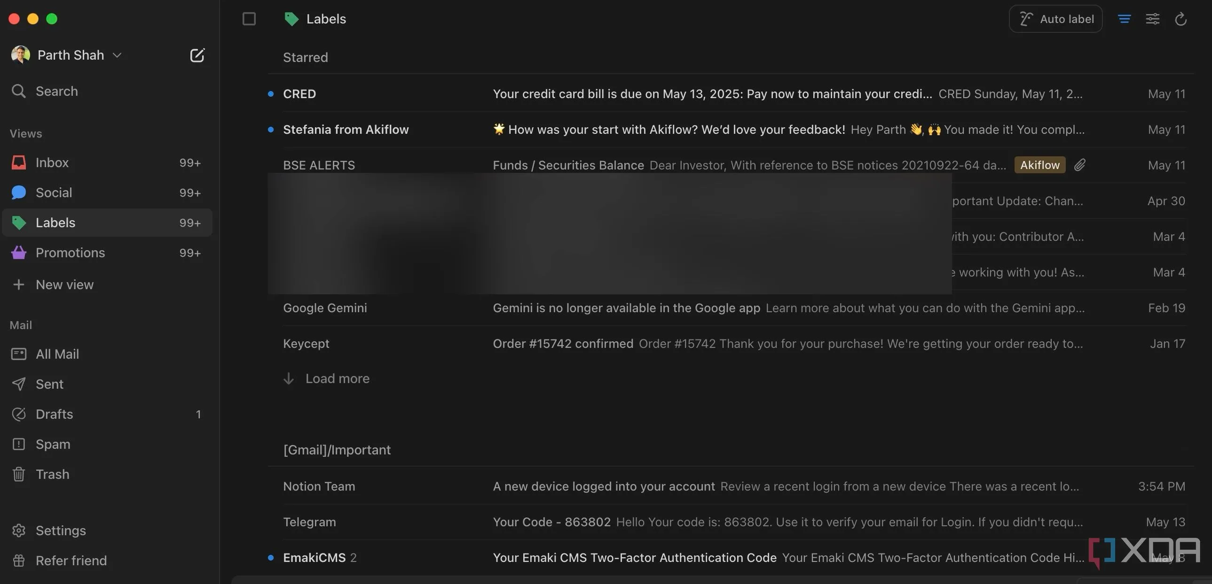
Task: Click the Search magnifier icon
Action: click(x=18, y=91)
